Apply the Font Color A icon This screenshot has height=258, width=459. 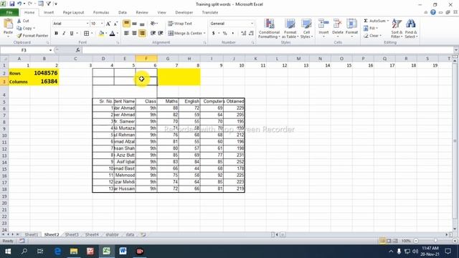pos(112,34)
